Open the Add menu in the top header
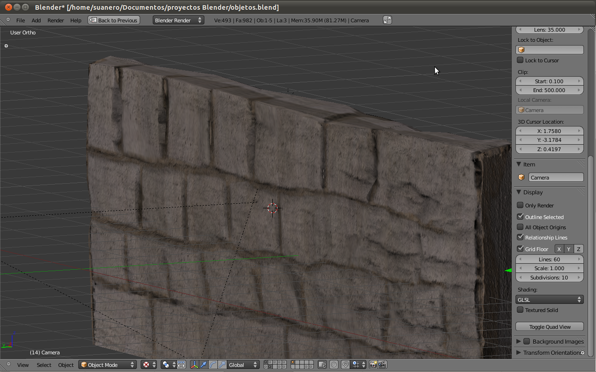The image size is (596, 372). (36, 20)
